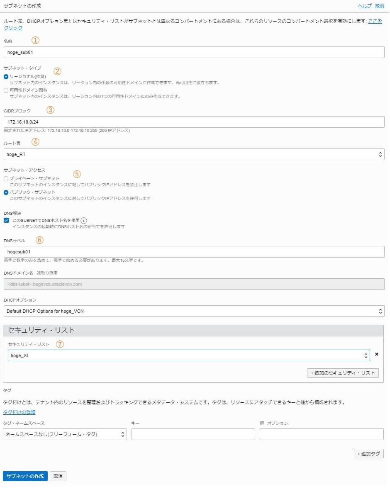Choose Private Subnet radio option
This screenshot has height=489, width=390.
(x=6, y=179)
